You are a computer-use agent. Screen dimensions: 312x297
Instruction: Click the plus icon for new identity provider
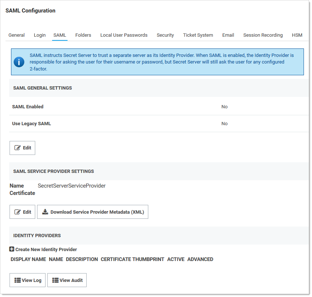coord(12,249)
